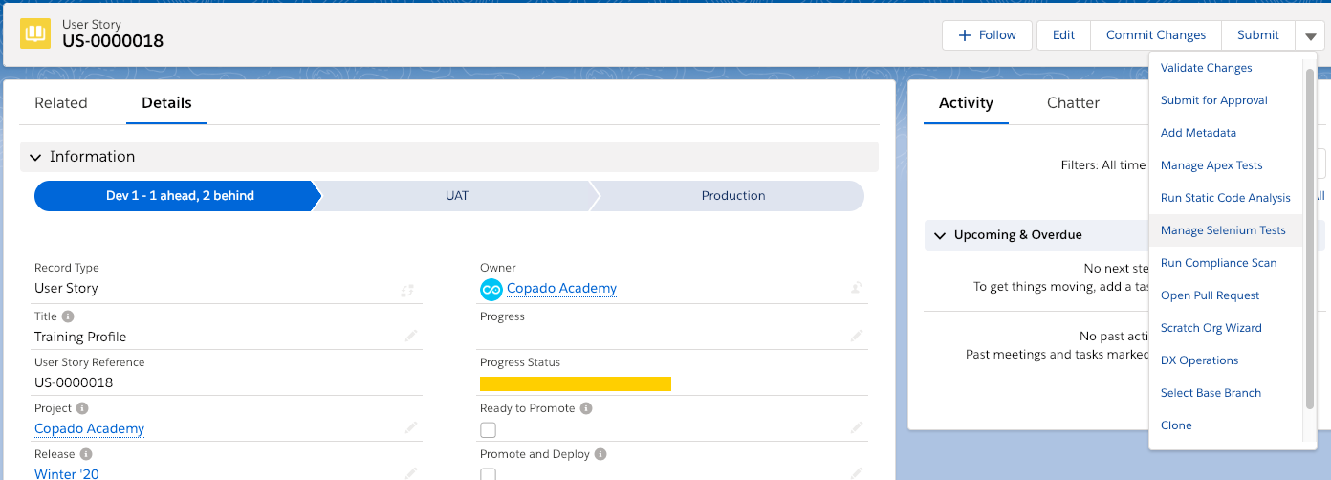
Task: Click the change record type icon
Action: [408, 290]
